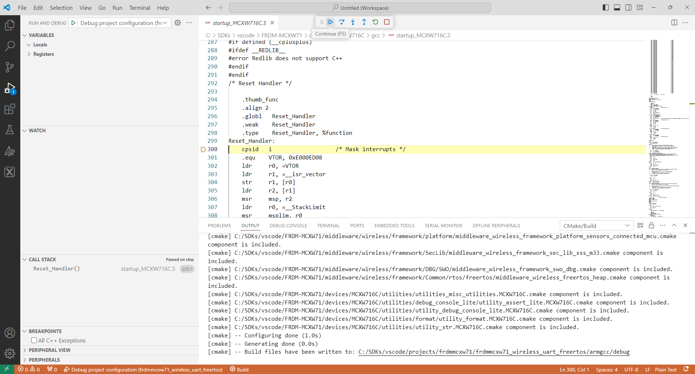Clear the Output panel contents
The image size is (695, 374).
(640, 225)
